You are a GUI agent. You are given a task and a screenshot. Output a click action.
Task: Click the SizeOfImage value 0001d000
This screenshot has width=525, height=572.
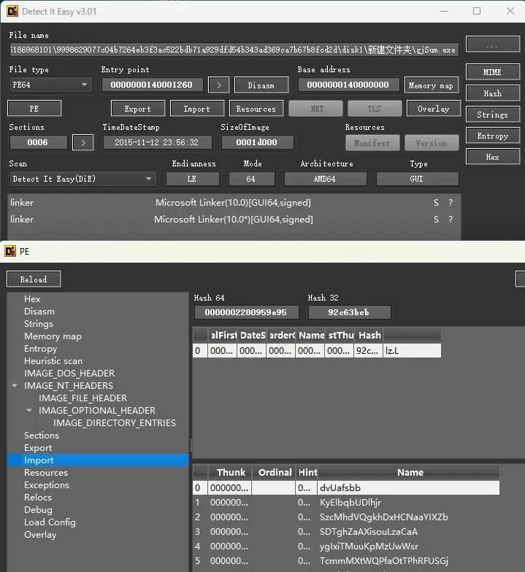[x=257, y=143]
